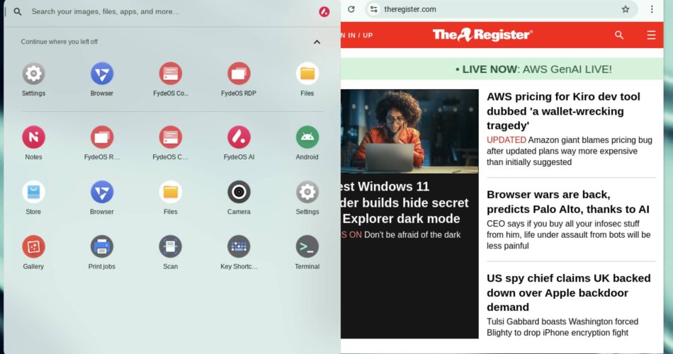
Task: Launch the Terminal app
Action: tap(307, 246)
